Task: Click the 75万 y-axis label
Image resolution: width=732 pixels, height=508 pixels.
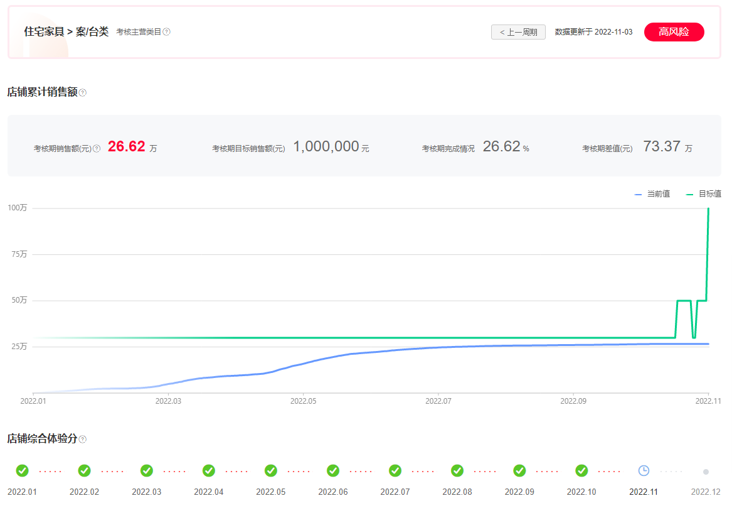Action: (19, 254)
